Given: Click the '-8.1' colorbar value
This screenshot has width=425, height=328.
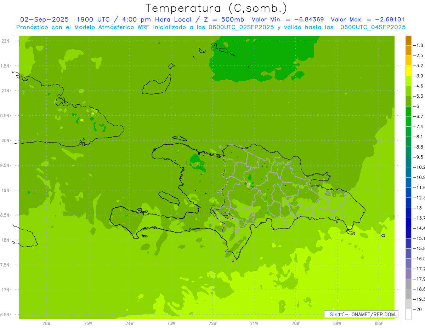Looking at the screenshot, I should click(419, 137).
